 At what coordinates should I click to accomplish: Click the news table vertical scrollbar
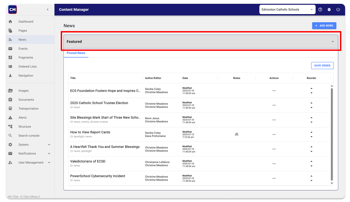coord(332,134)
